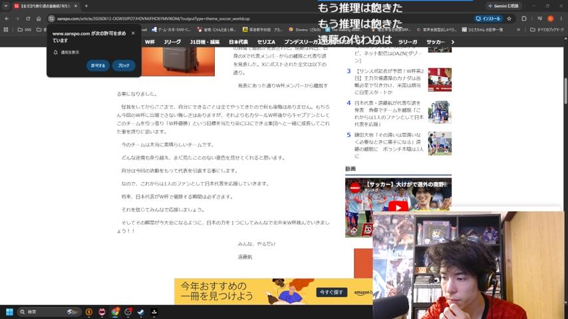Open the OBS Studio taskbar icon
568x319 pixels.
[x=128, y=312]
